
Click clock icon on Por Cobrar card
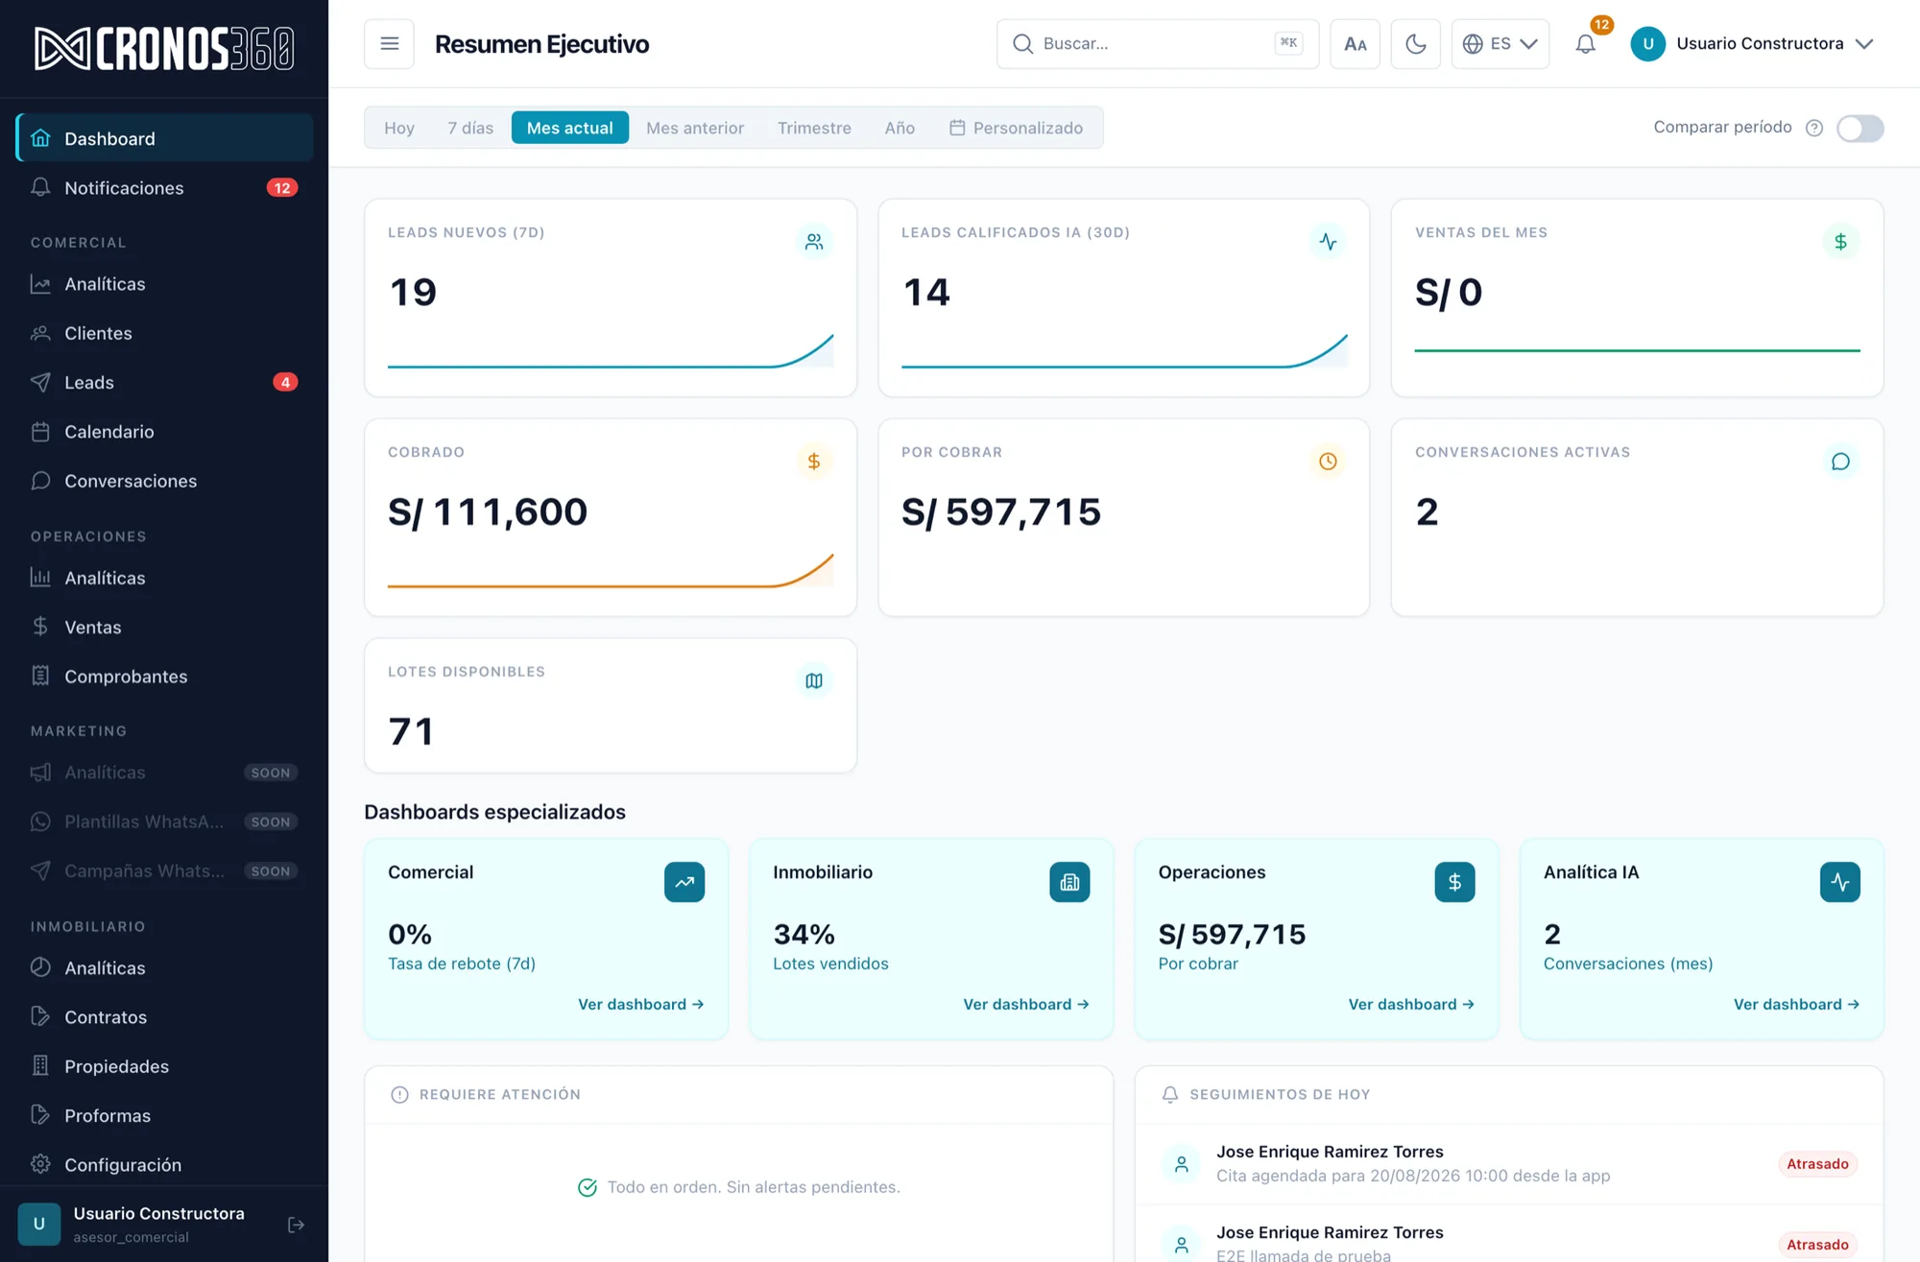[1327, 462]
